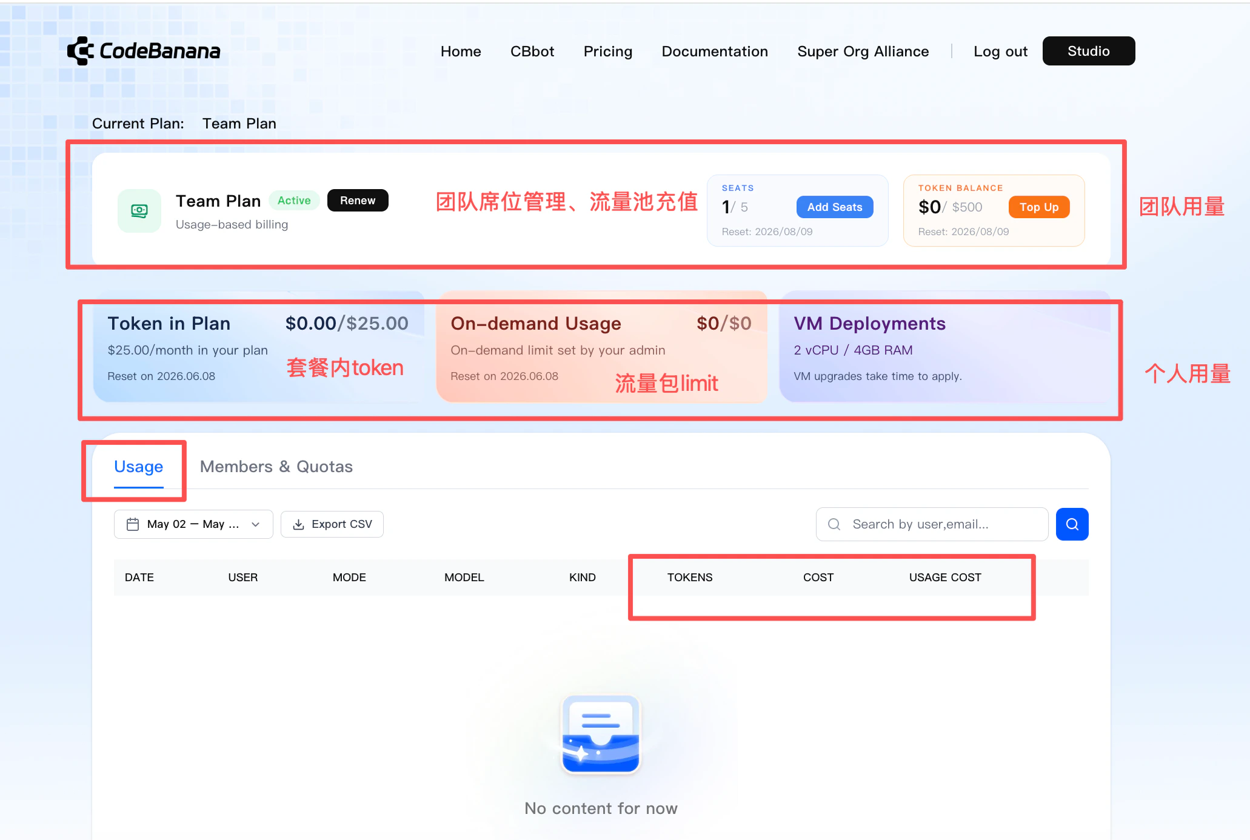Click the MODE column header
This screenshot has width=1250, height=840.
[x=349, y=578]
